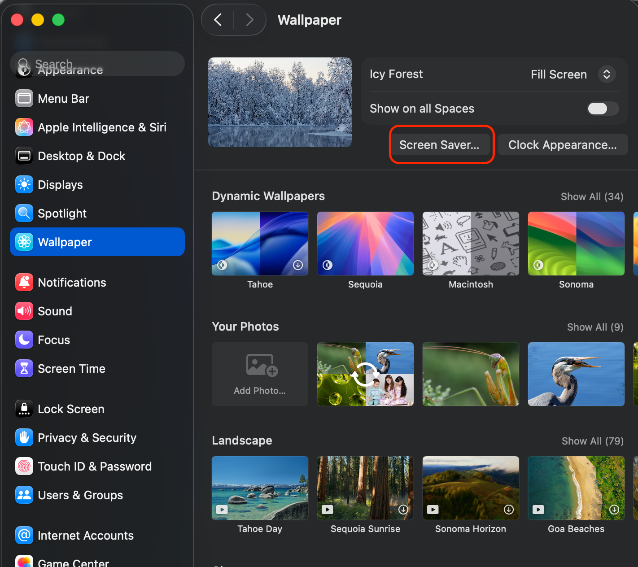Click the Icy Forest wallpaper preview
Screen dimensions: 638x567
[280, 102]
